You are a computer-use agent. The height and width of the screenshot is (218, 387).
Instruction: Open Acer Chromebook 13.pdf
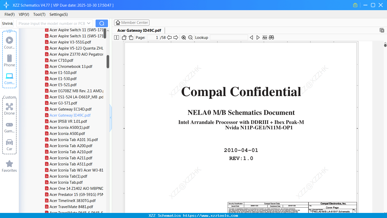[x=69, y=67]
